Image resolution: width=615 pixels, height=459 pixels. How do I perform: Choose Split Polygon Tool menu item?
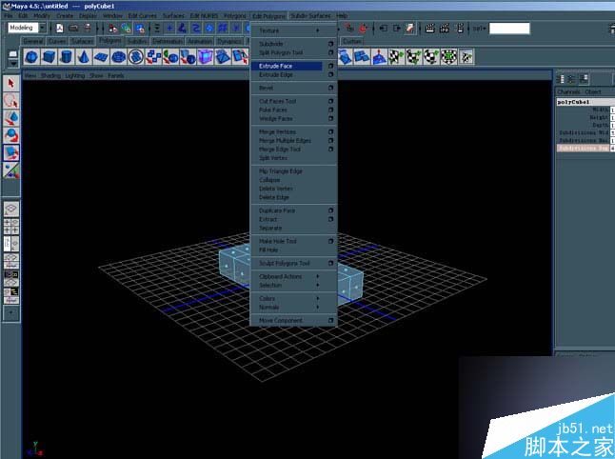pyautogui.click(x=281, y=52)
